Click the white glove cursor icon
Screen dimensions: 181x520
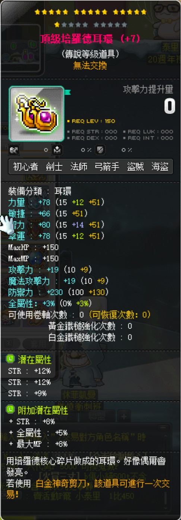tap(6, 225)
